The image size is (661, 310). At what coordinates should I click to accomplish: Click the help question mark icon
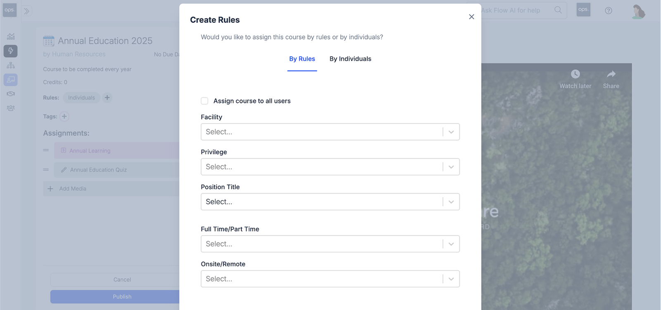point(609,11)
